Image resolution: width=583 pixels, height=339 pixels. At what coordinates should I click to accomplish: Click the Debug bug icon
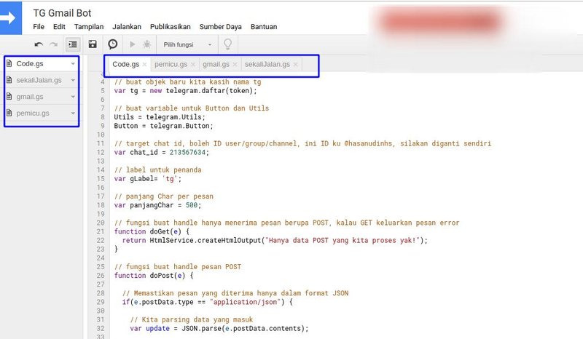click(x=147, y=44)
